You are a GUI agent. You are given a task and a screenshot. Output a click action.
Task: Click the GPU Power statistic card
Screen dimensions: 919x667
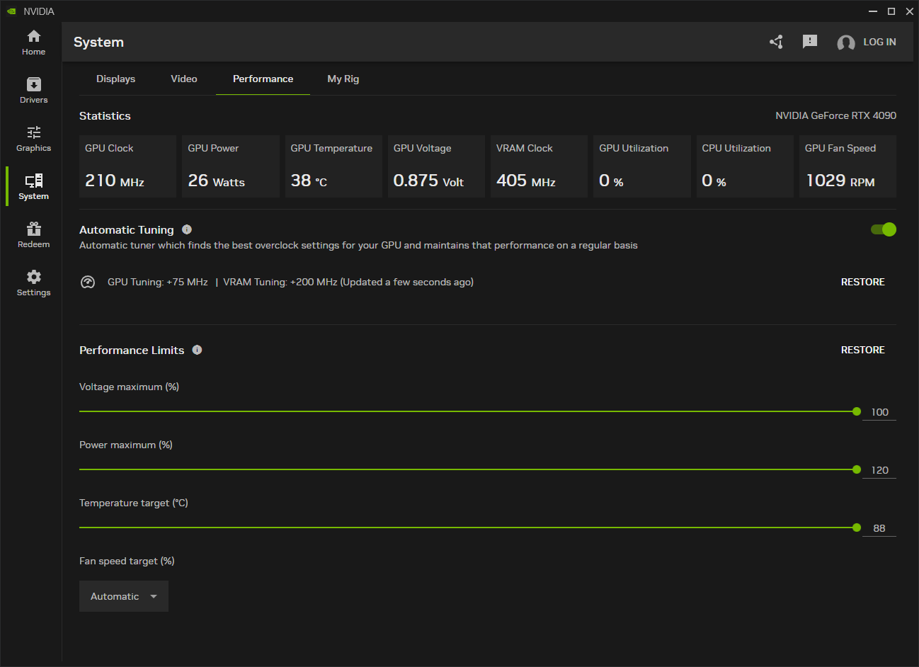click(x=231, y=166)
